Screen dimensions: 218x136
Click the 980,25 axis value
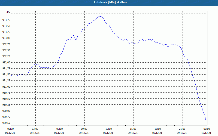click(x=6, y=105)
